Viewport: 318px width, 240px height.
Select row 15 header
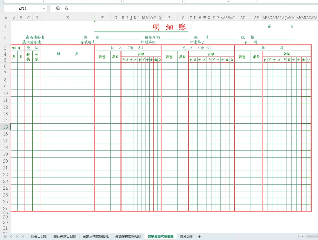5,127
